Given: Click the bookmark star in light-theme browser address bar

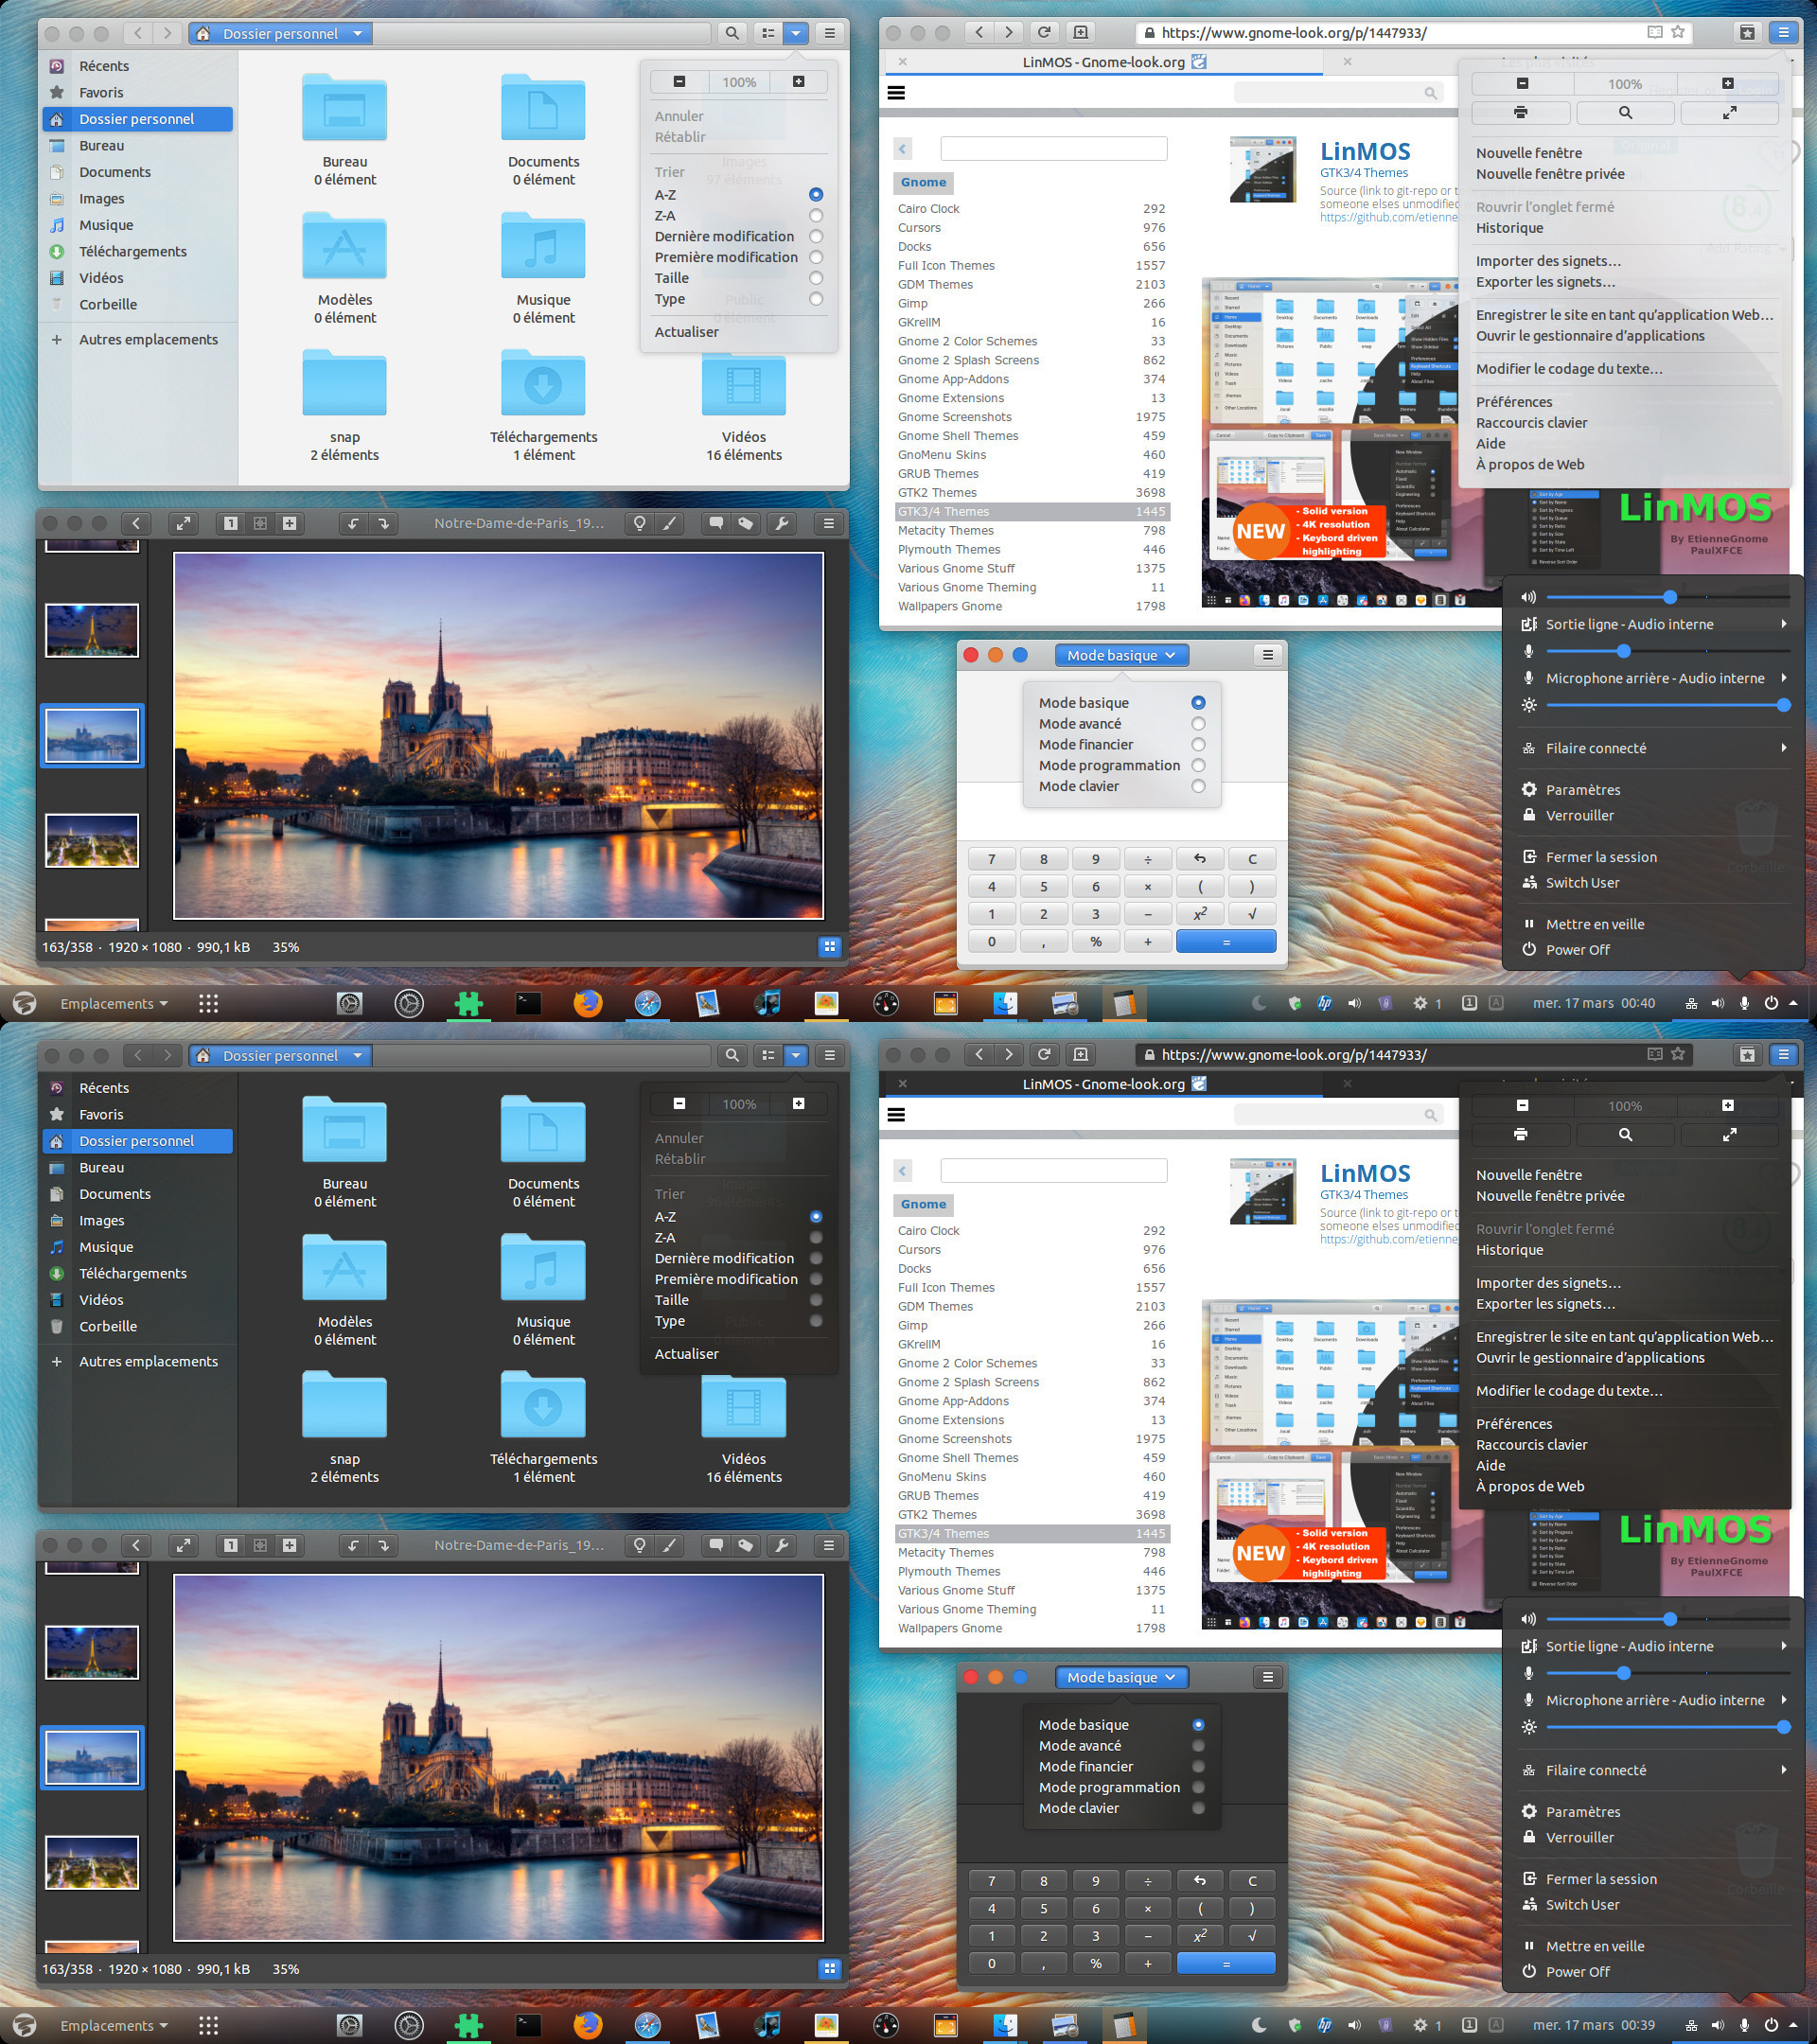Looking at the screenshot, I should point(1678,32).
